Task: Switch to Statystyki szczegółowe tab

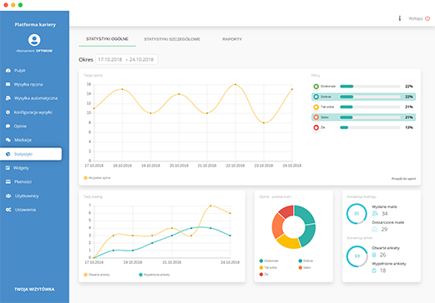Action: click(172, 39)
